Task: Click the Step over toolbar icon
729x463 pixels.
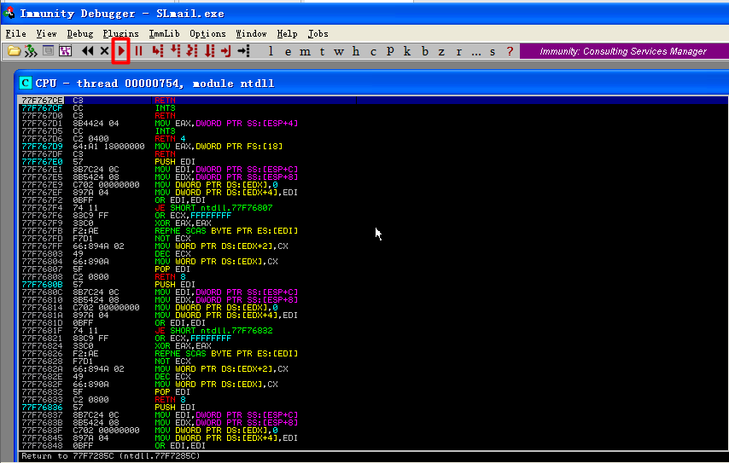Action: point(175,51)
